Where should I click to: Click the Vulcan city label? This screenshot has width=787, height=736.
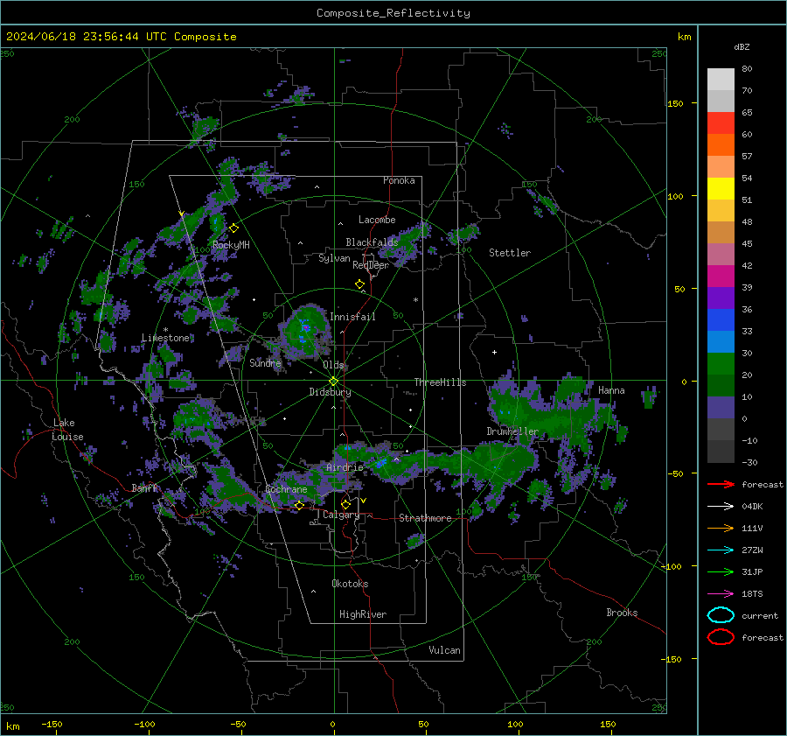(x=444, y=650)
